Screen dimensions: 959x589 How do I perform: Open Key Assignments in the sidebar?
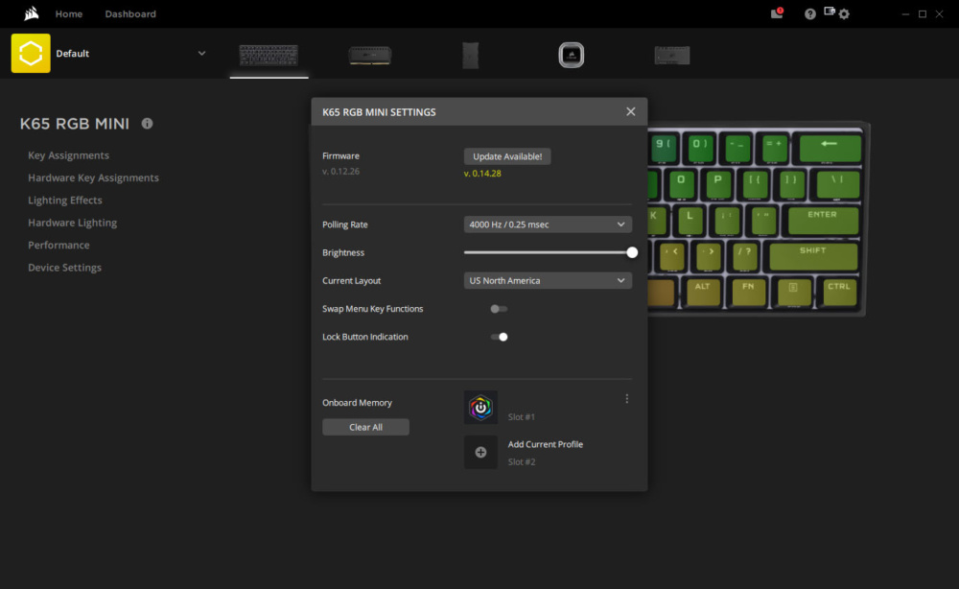[x=68, y=155]
